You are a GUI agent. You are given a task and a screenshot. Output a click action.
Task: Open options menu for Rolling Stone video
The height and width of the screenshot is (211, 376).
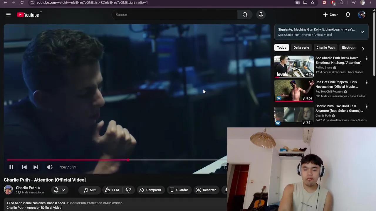tap(367, 59)
